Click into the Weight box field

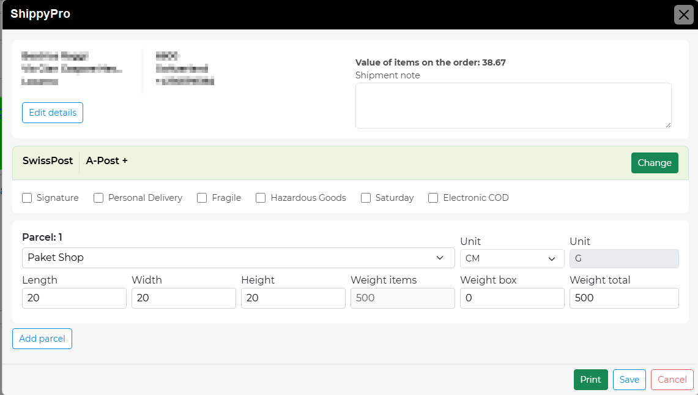[x=511, y=298]
